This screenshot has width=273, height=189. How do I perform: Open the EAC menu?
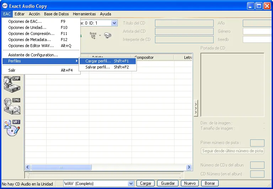coord(7,14)
